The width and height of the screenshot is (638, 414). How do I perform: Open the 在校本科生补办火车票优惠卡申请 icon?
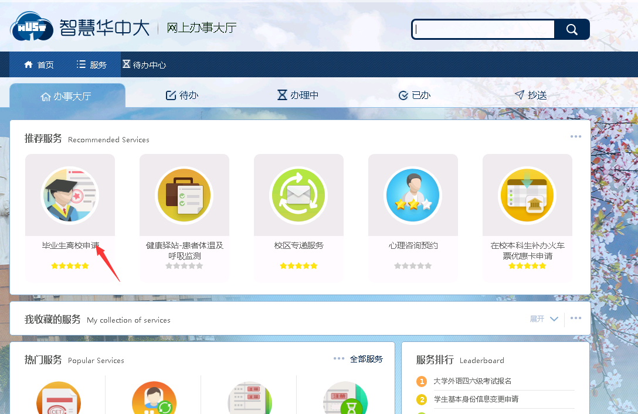tap(527, 195)
